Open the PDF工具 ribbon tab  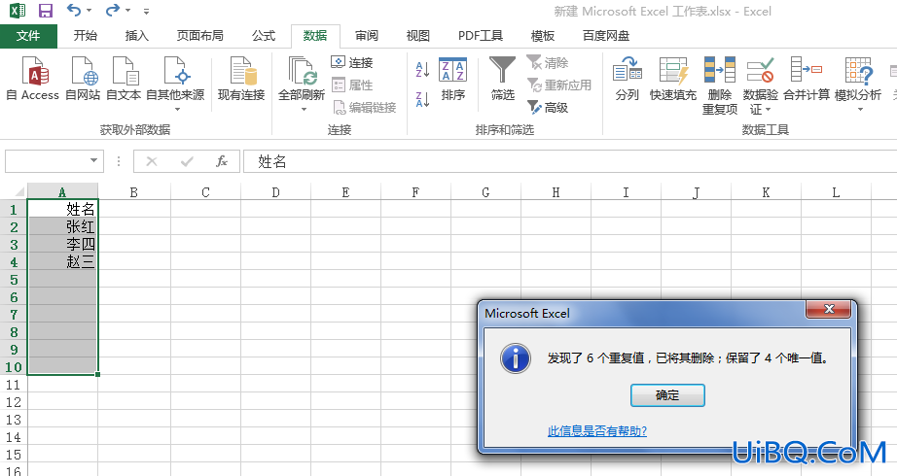click(x=480, y=36)
